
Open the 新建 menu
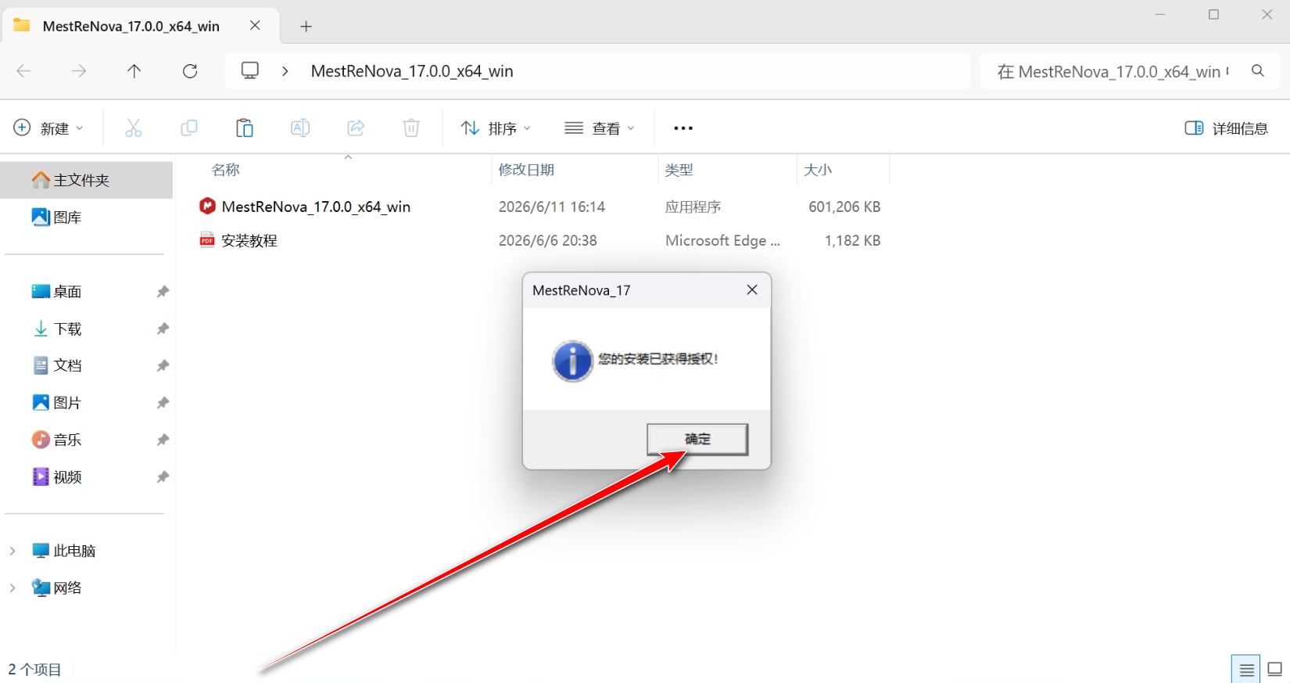[48, 128]
